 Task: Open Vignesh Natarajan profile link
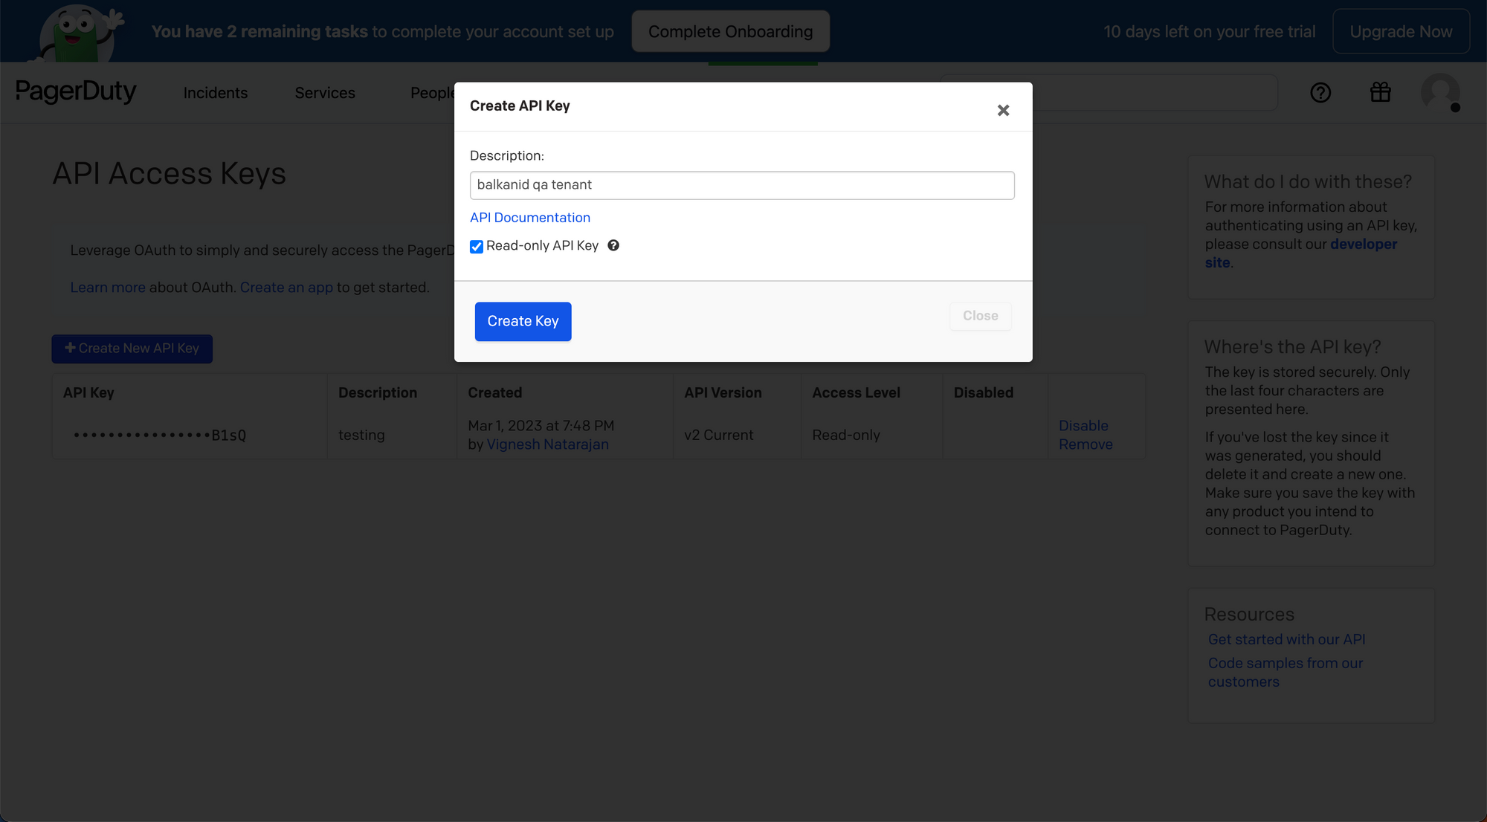(x=547, y=444)
